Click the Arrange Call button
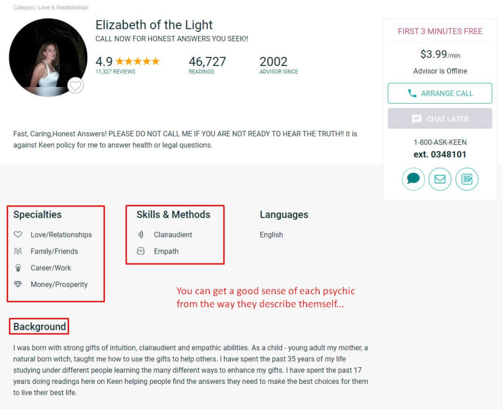 440,93
